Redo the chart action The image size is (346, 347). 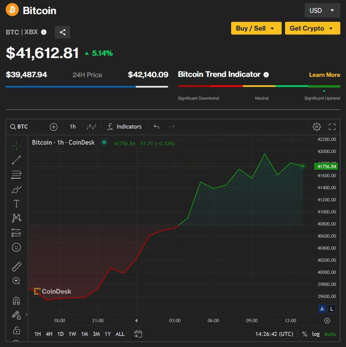click(172, 127)
